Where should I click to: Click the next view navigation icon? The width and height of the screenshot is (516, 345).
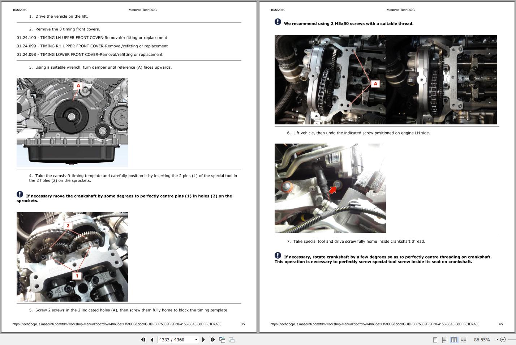232,340
